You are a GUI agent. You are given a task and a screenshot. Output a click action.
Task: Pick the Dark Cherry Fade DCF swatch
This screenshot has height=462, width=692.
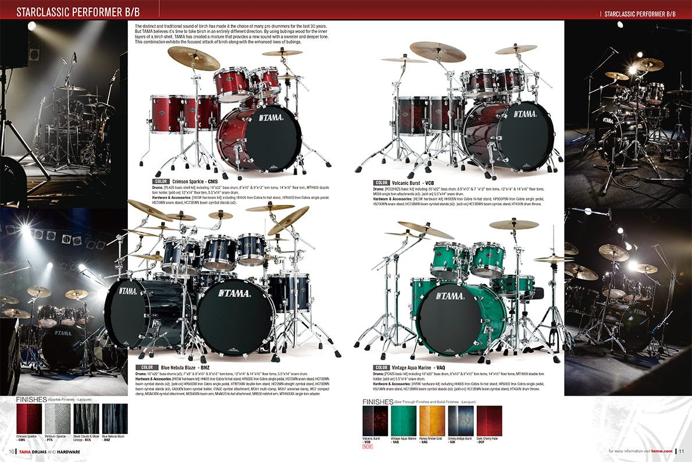click(489, 421)
